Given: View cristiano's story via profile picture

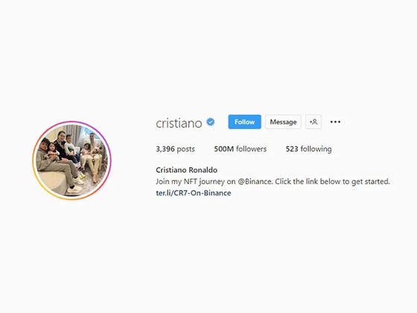Looking at the screenshot, I should coord(71,160).
